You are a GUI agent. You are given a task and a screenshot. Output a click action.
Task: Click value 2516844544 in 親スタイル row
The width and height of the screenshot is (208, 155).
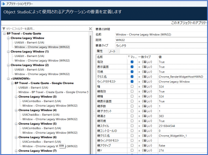pyautogui.click(x=167, y=126)
